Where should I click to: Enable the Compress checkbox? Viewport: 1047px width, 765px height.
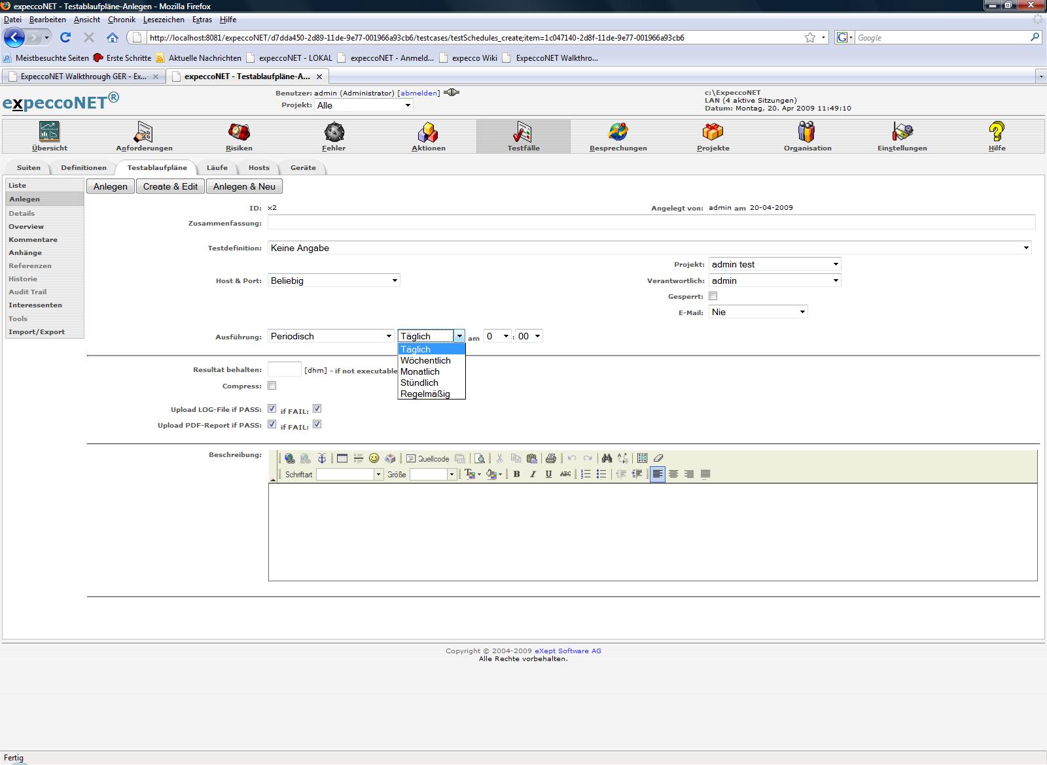272,386
